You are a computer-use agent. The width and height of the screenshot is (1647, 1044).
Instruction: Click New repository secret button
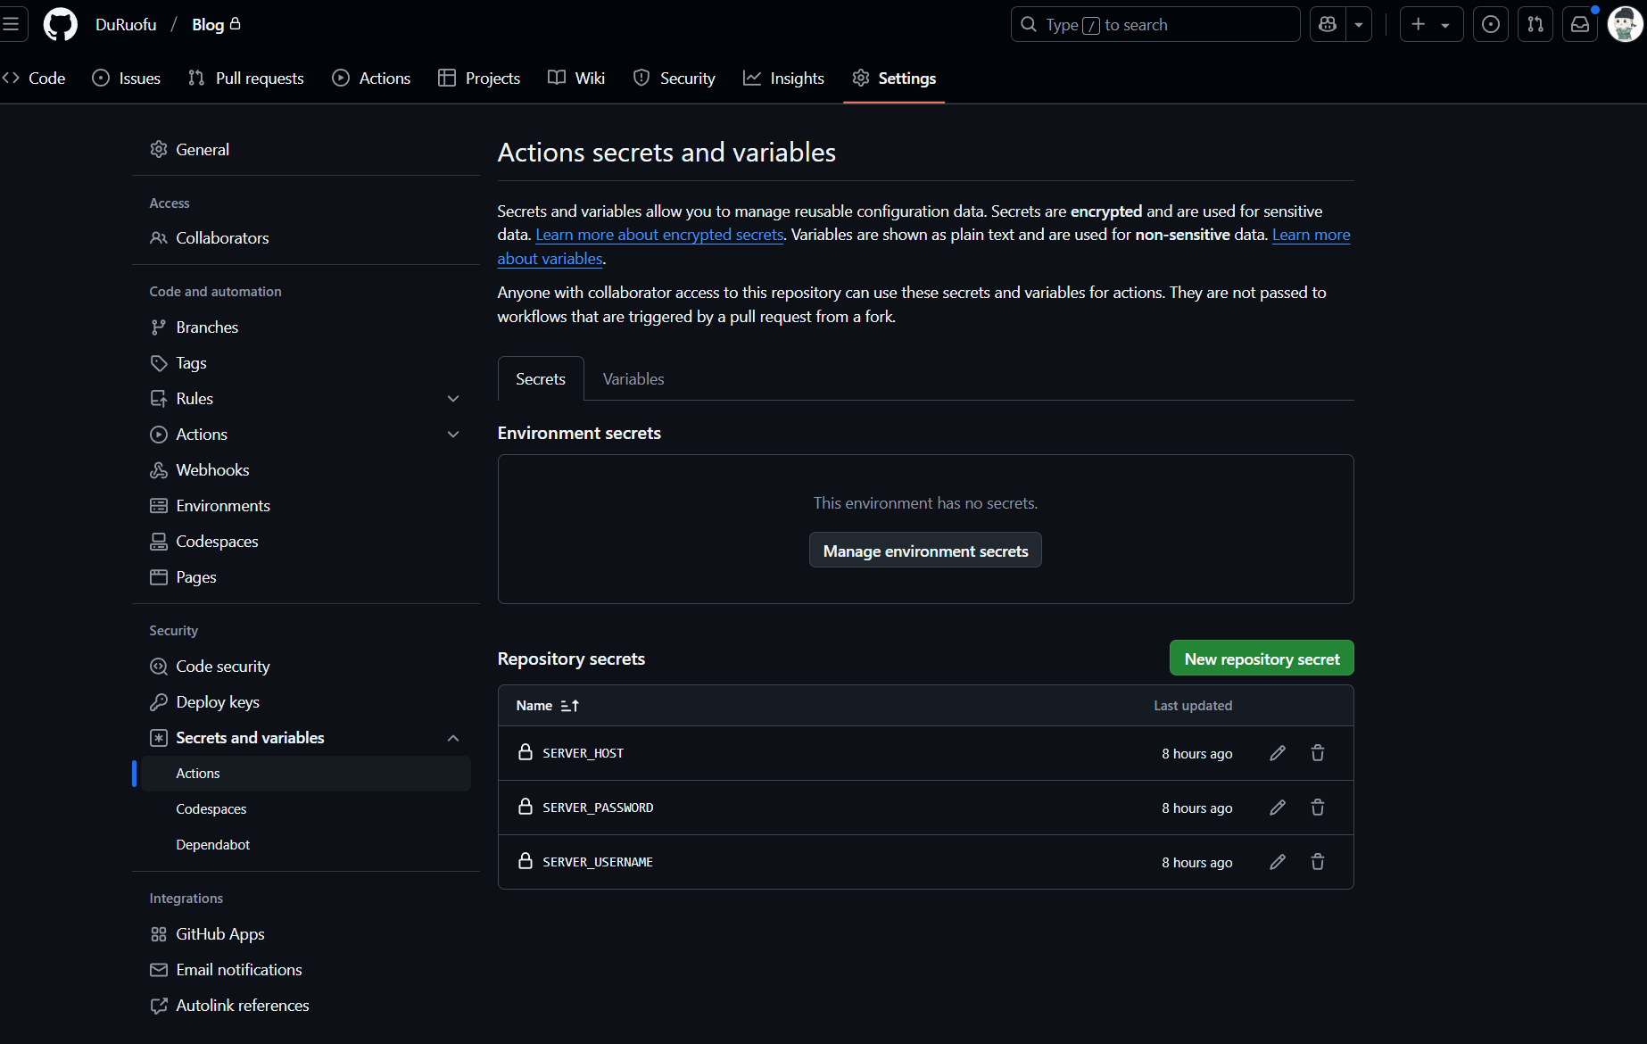click(x=1261, y=659)
